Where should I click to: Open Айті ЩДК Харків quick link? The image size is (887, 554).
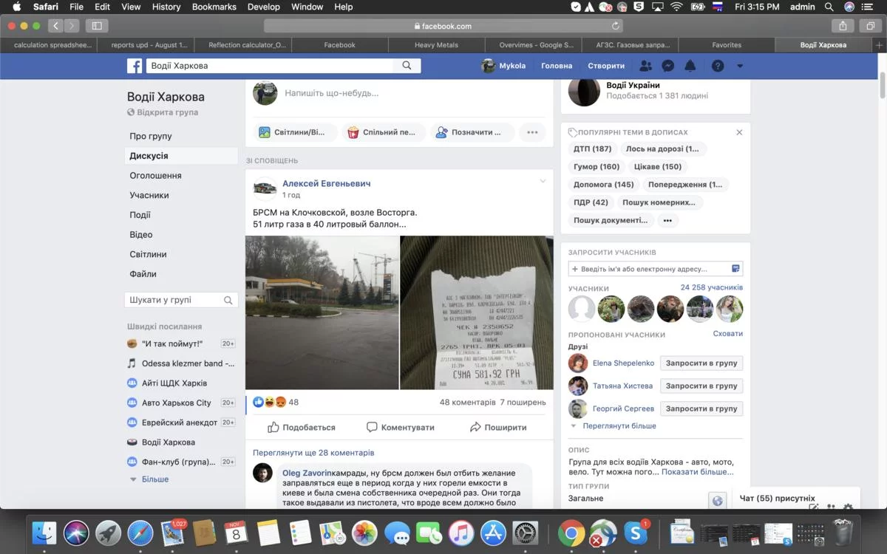click(174, 383)
